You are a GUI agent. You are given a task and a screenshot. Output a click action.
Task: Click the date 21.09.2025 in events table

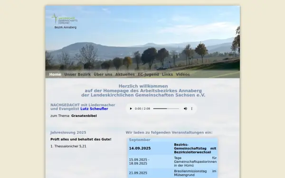point(138,173)
